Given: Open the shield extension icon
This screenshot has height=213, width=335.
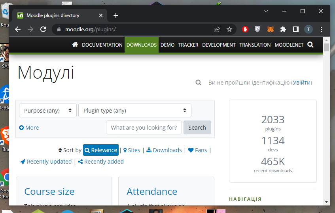Looking at the screenshot, I should point(257,29).
